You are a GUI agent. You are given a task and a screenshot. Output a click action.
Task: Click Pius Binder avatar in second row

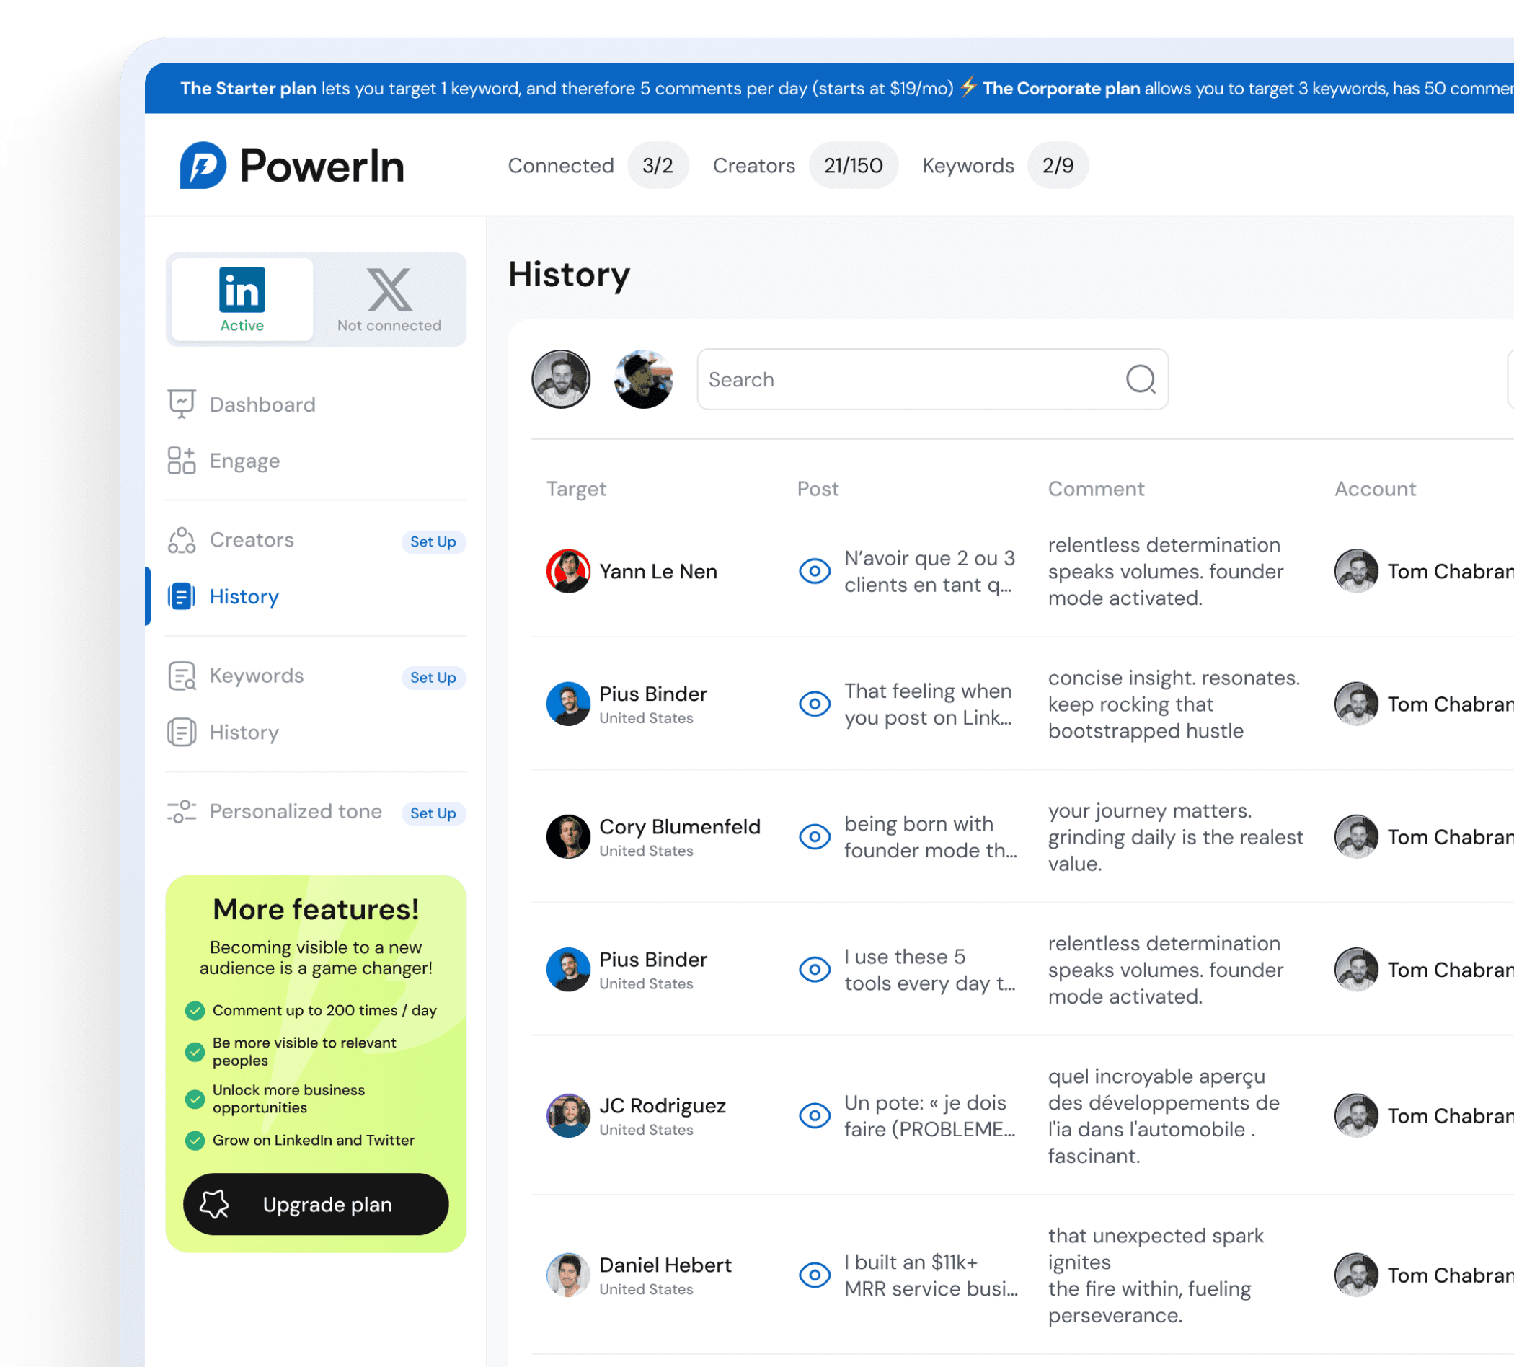(568, 704)
